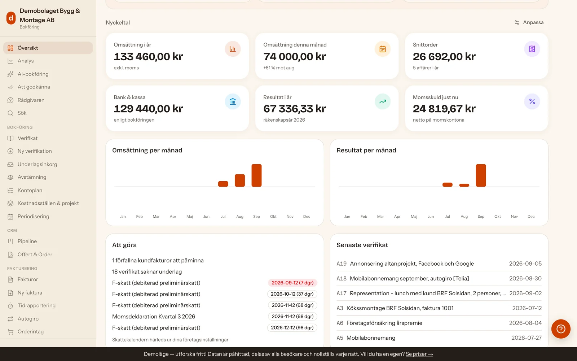Click the Demobolaget company logo
Screen dimensions: 577x361
pos(11,18)
